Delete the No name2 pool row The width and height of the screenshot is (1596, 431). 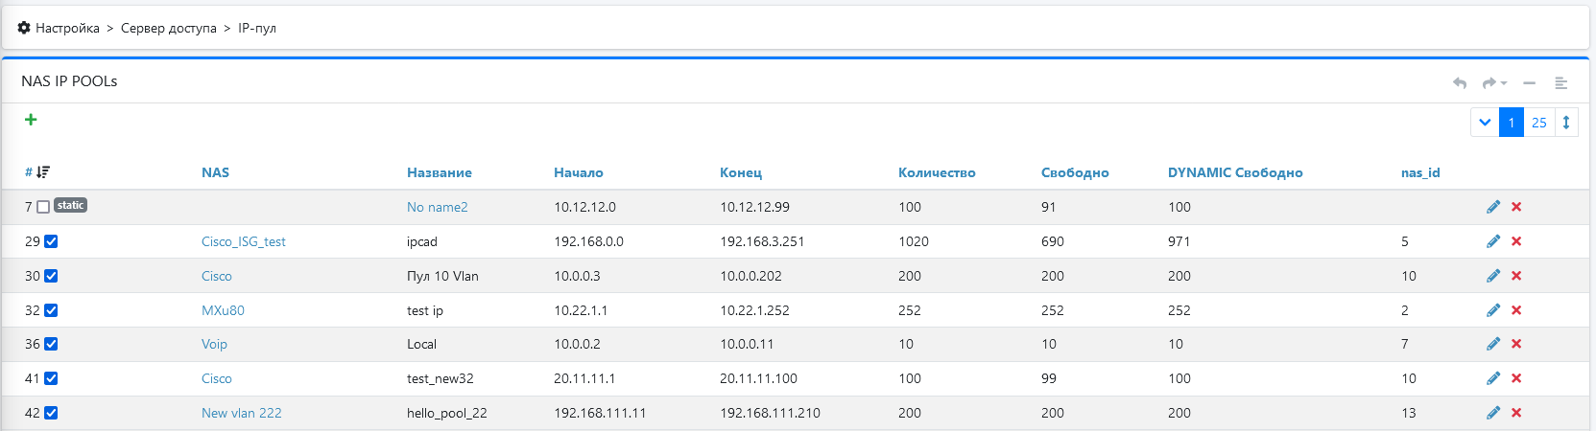(1516, 207)
